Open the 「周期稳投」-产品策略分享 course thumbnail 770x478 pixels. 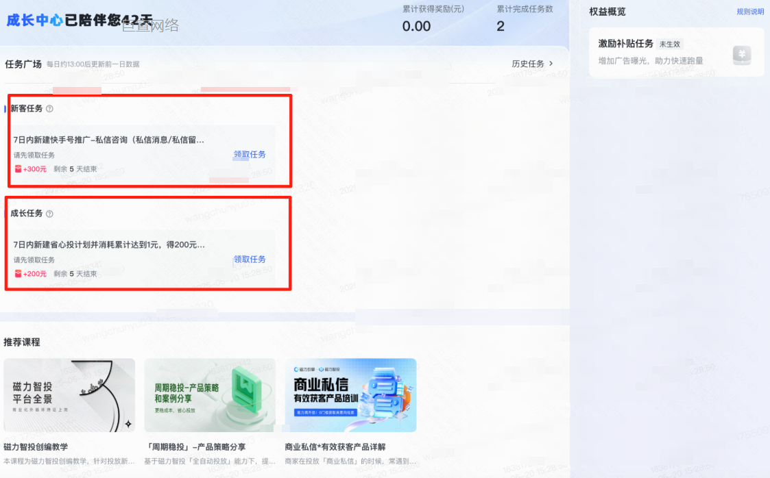pyautogui.click(x=209, y=396)
